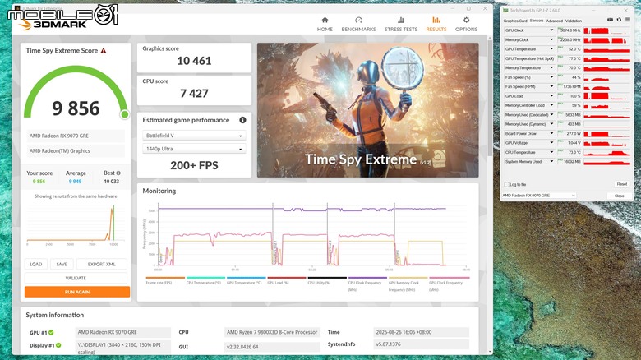The image size is (641, 360).
Task: Click the 200+ FPS estimate text
Action: pos(194,166)
